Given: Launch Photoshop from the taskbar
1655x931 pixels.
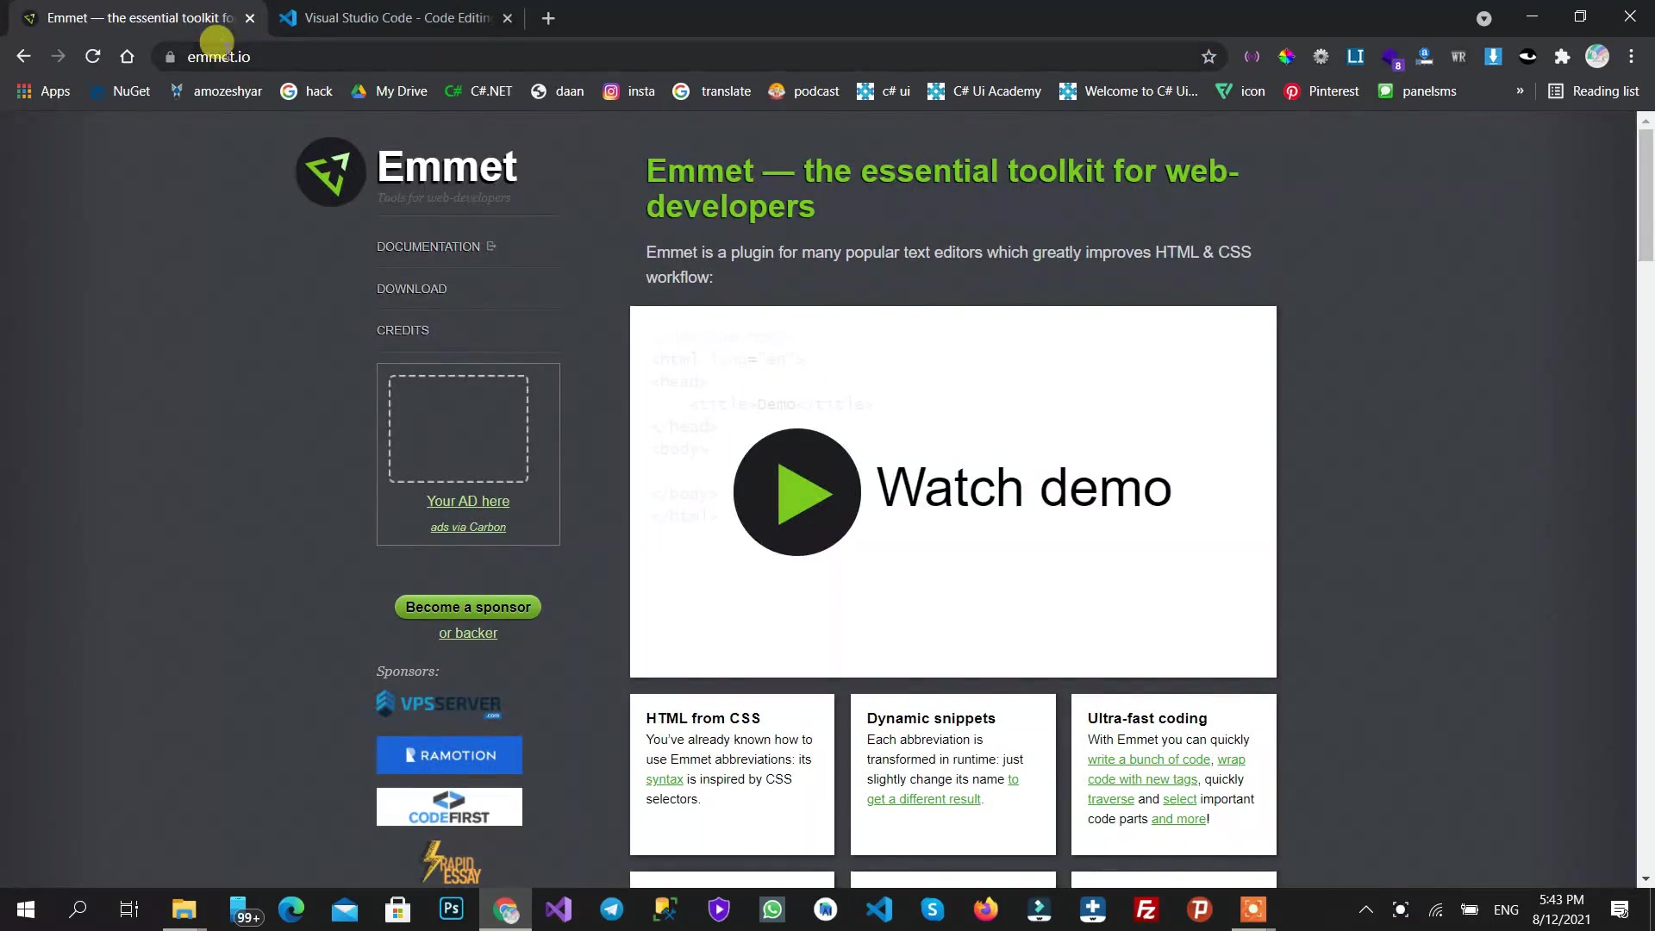Looking at the screenshot, I should [451, 909].
